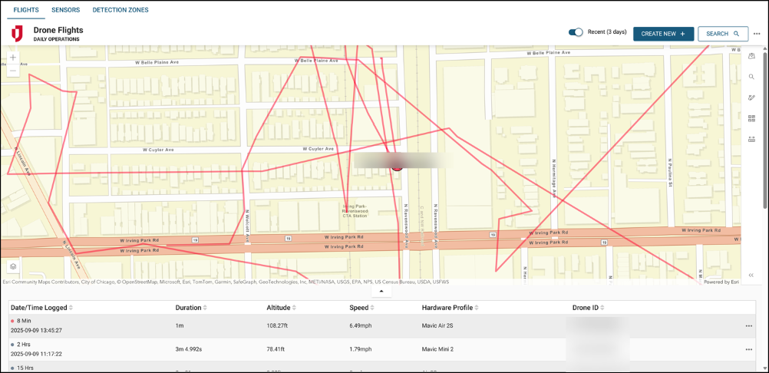
Task: Expand the flights table with up arrow
Action: click(381, 291)
